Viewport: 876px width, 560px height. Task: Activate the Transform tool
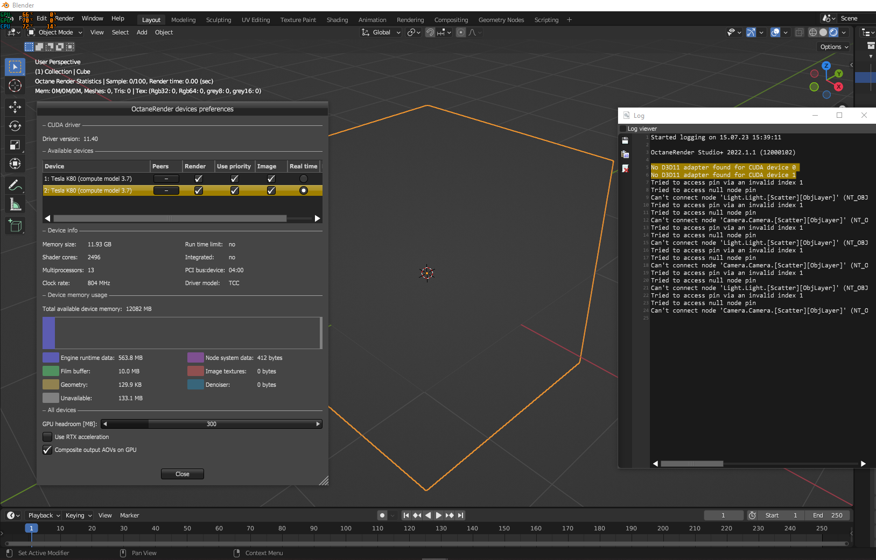pyautogui.click(x=15, y=164)
